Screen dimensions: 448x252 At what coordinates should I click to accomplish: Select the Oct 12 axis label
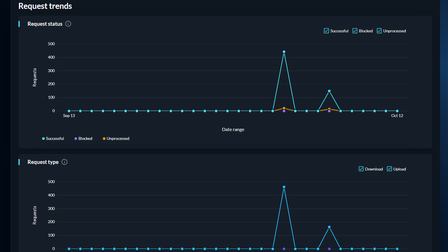pyautogui.click(x=397, y=116)
